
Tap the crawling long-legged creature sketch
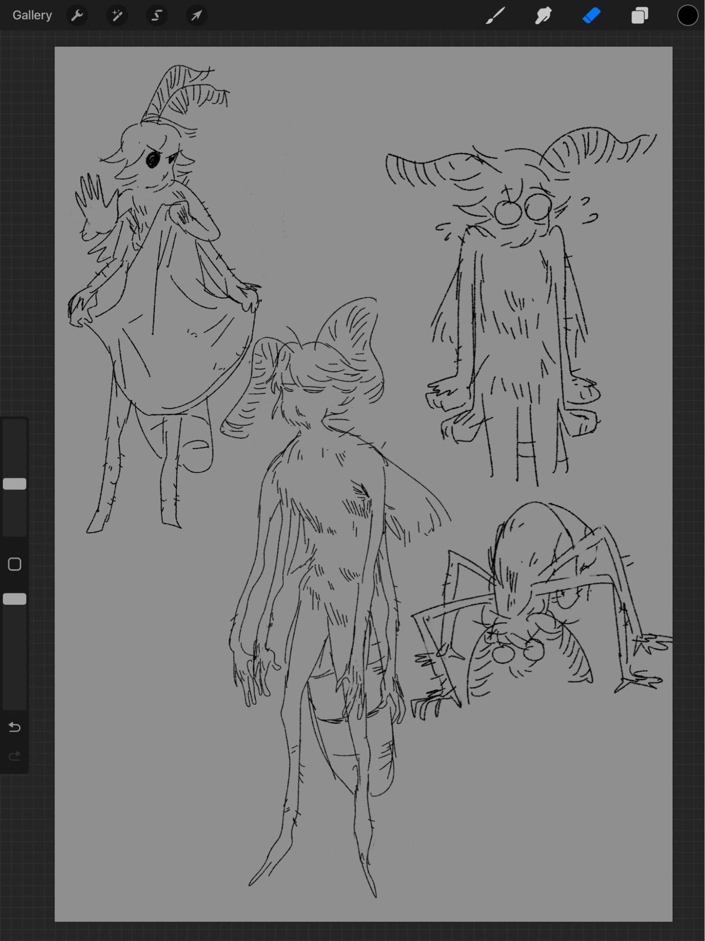540,612
